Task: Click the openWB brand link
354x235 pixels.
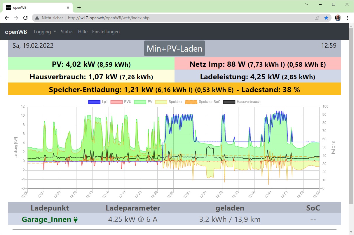Action: [x=16, y=32]
